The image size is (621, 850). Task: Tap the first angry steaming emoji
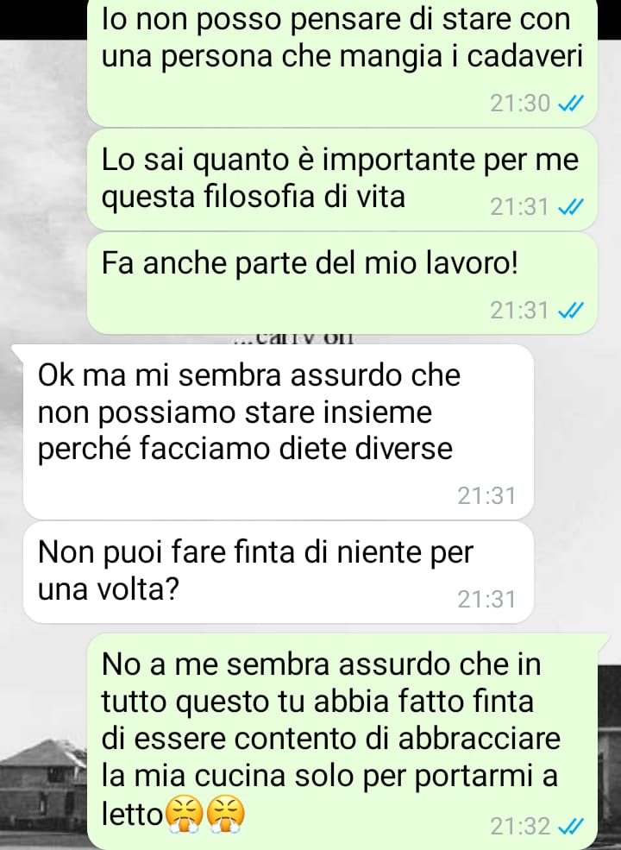click(x=185, y=815)
